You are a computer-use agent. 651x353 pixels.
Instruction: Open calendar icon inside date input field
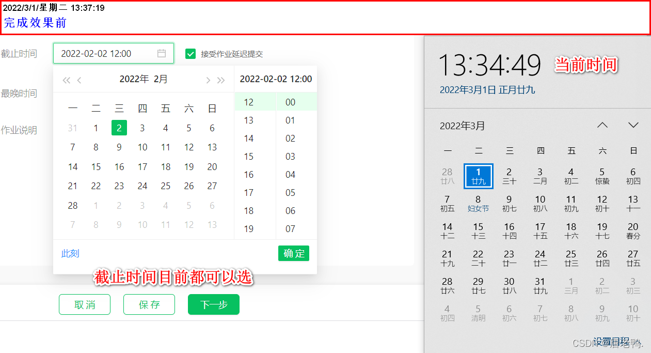161,53
